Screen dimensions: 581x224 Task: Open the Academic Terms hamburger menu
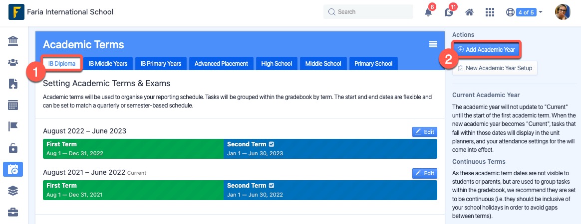click(x=433, y=44)
